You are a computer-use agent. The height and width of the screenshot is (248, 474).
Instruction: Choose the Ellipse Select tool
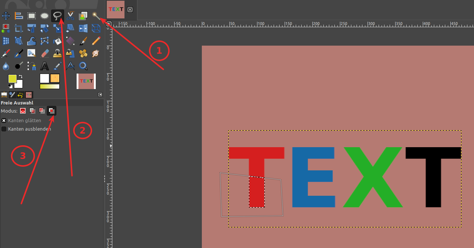pos(45,16)
